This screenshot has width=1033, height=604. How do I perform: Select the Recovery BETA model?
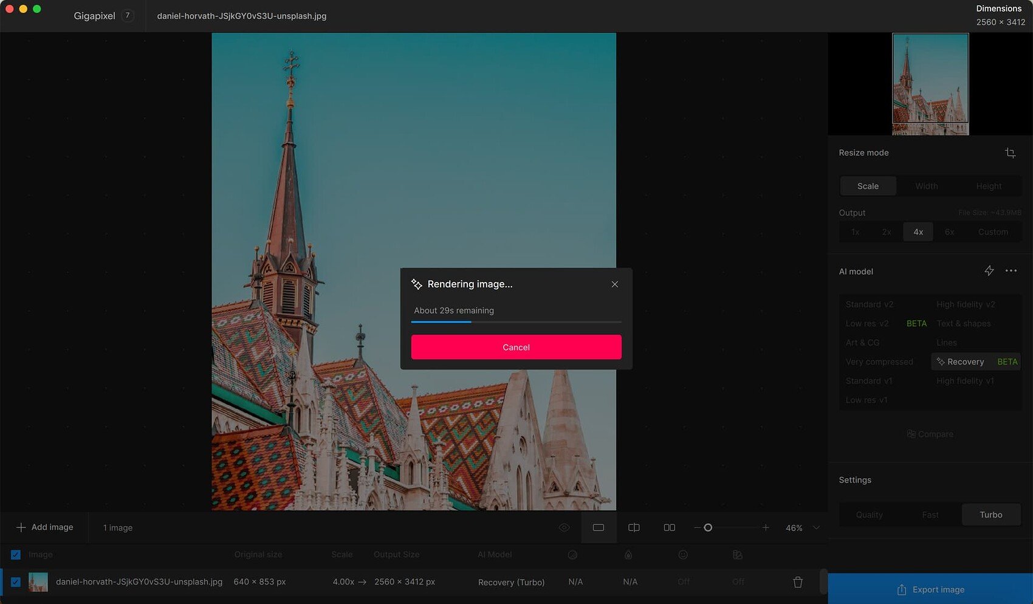966,362
